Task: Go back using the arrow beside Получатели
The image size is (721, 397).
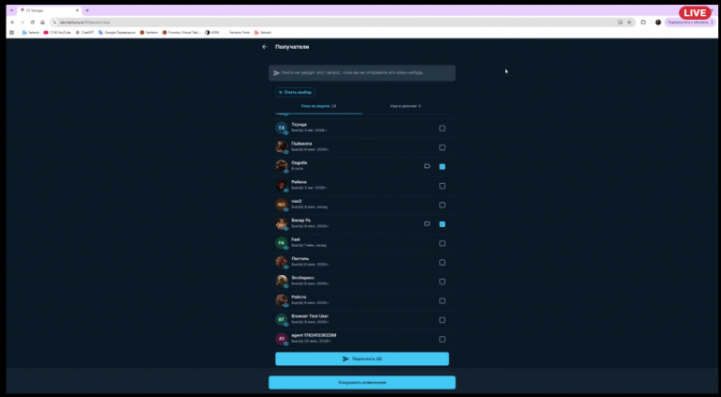Action: click(x=265, y=47)
